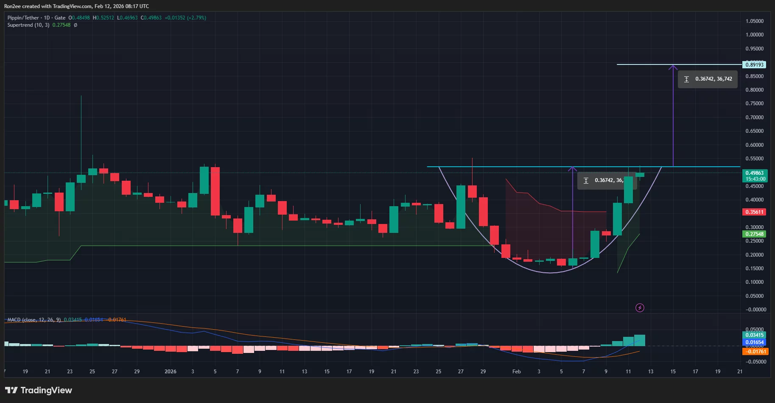Viewport: 775px width, 403px height.
Task: Open the Pippin/Tether symbol name
Action: (x=23, y=18)
